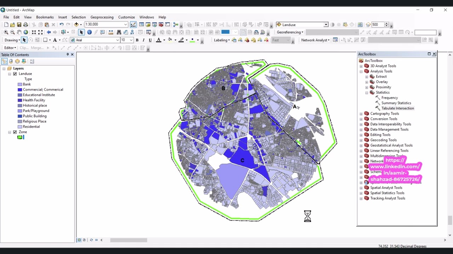Click the horizontal map scrollbar thumb

click(x=128, y=240)
